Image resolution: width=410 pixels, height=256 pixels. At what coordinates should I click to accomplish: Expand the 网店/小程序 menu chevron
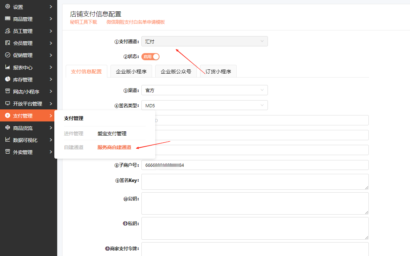51,91
